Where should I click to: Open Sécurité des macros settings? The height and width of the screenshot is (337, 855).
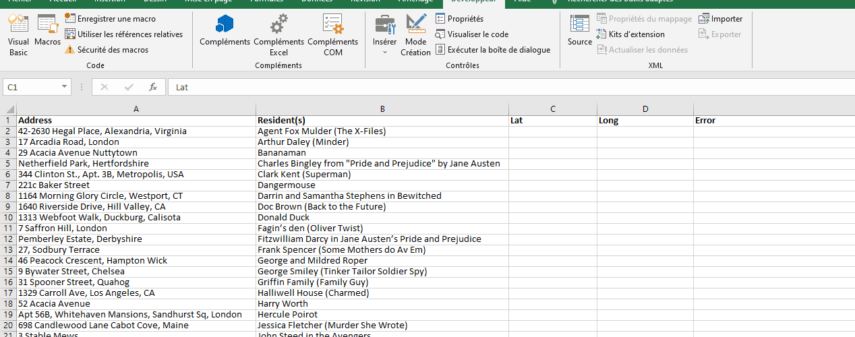106,50
